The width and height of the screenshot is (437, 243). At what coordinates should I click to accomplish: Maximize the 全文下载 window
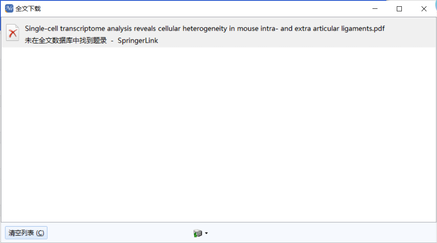click(399, 9)
